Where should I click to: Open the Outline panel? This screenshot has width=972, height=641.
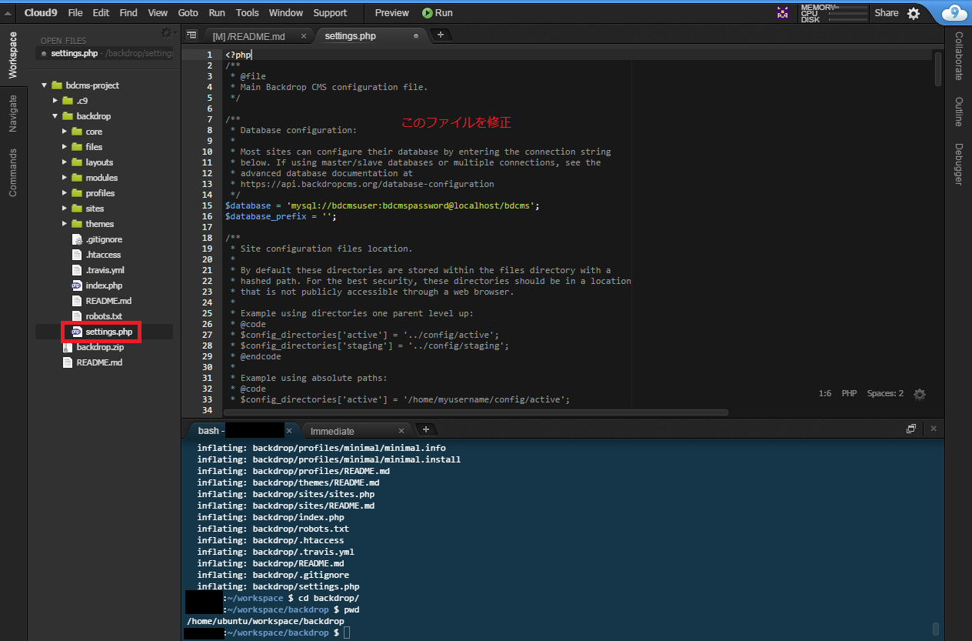tap(958, 112)
